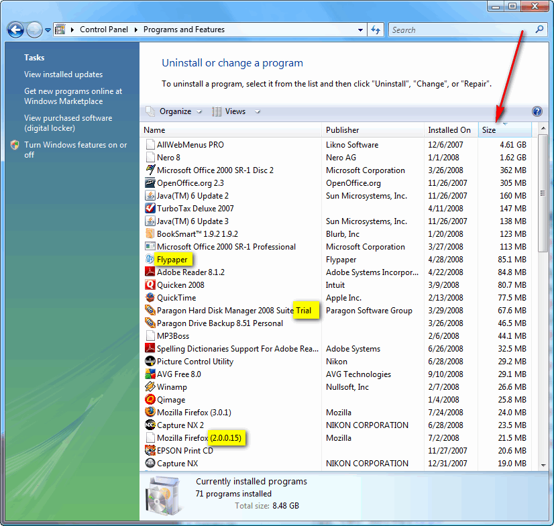Viewport: 554px width, 526px height.
Task: Select the Qimage icon
Action: click(x=150, y=399)
